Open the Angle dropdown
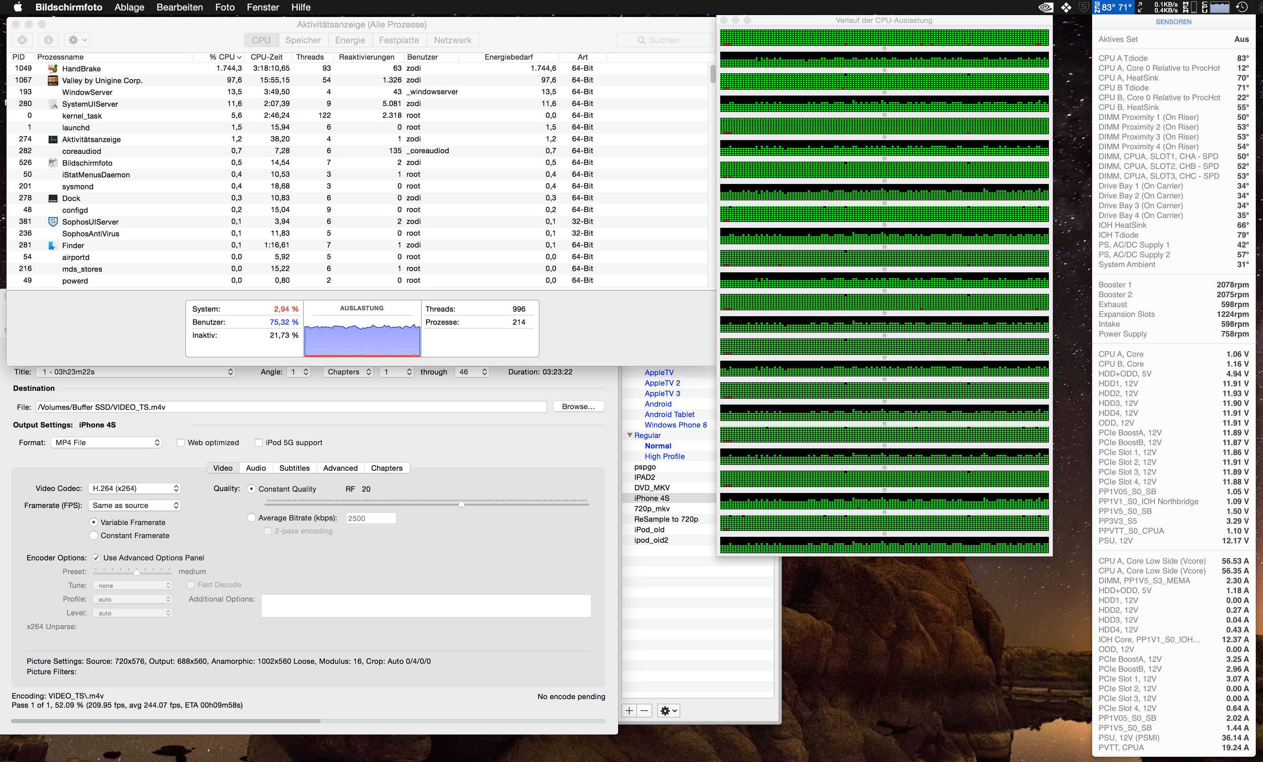1263x762 pixels. coord(298,372)
